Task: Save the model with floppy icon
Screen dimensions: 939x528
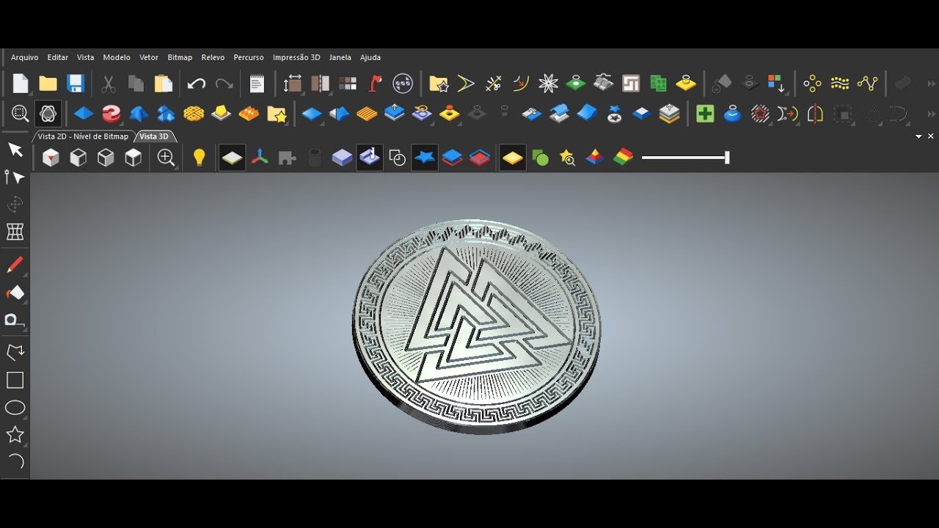Action: point(75,84)
